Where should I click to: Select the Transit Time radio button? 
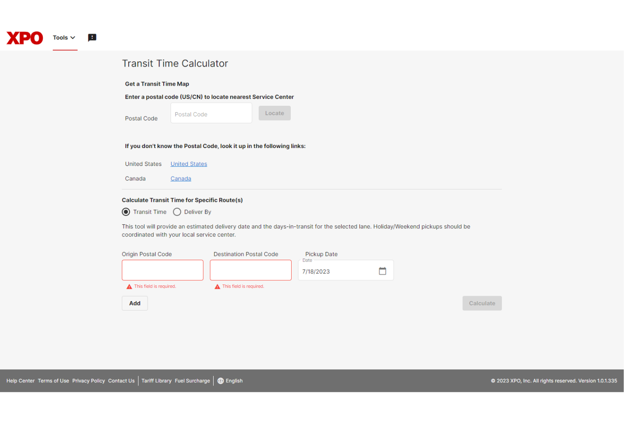[x=126, y=212]
